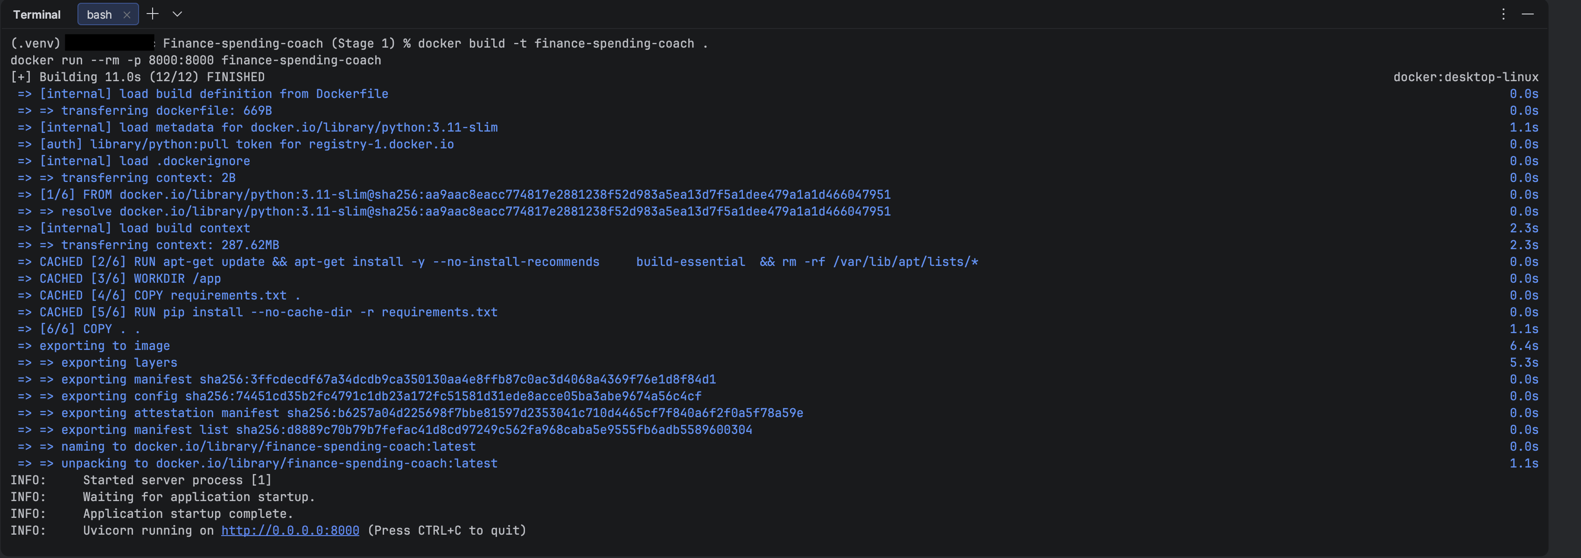Screen dimensions: 1581x558
Task: Close the bash terminal tab
Action: pyautogui.click(x=126, y=15)
